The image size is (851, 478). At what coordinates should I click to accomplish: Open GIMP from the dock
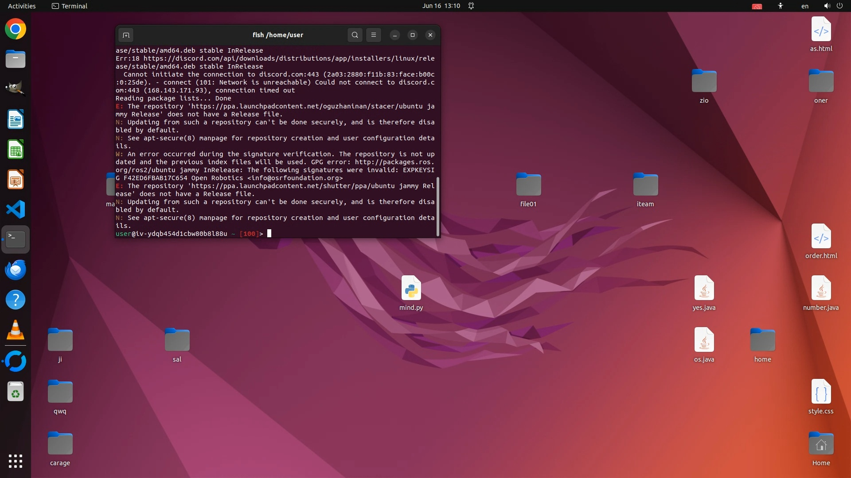click(x=16, y=88)
